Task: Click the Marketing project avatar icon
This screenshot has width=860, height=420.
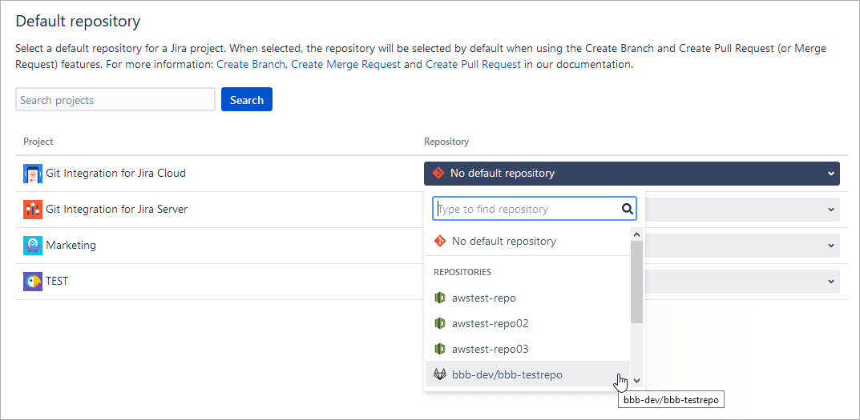Action: coord(33,246)
